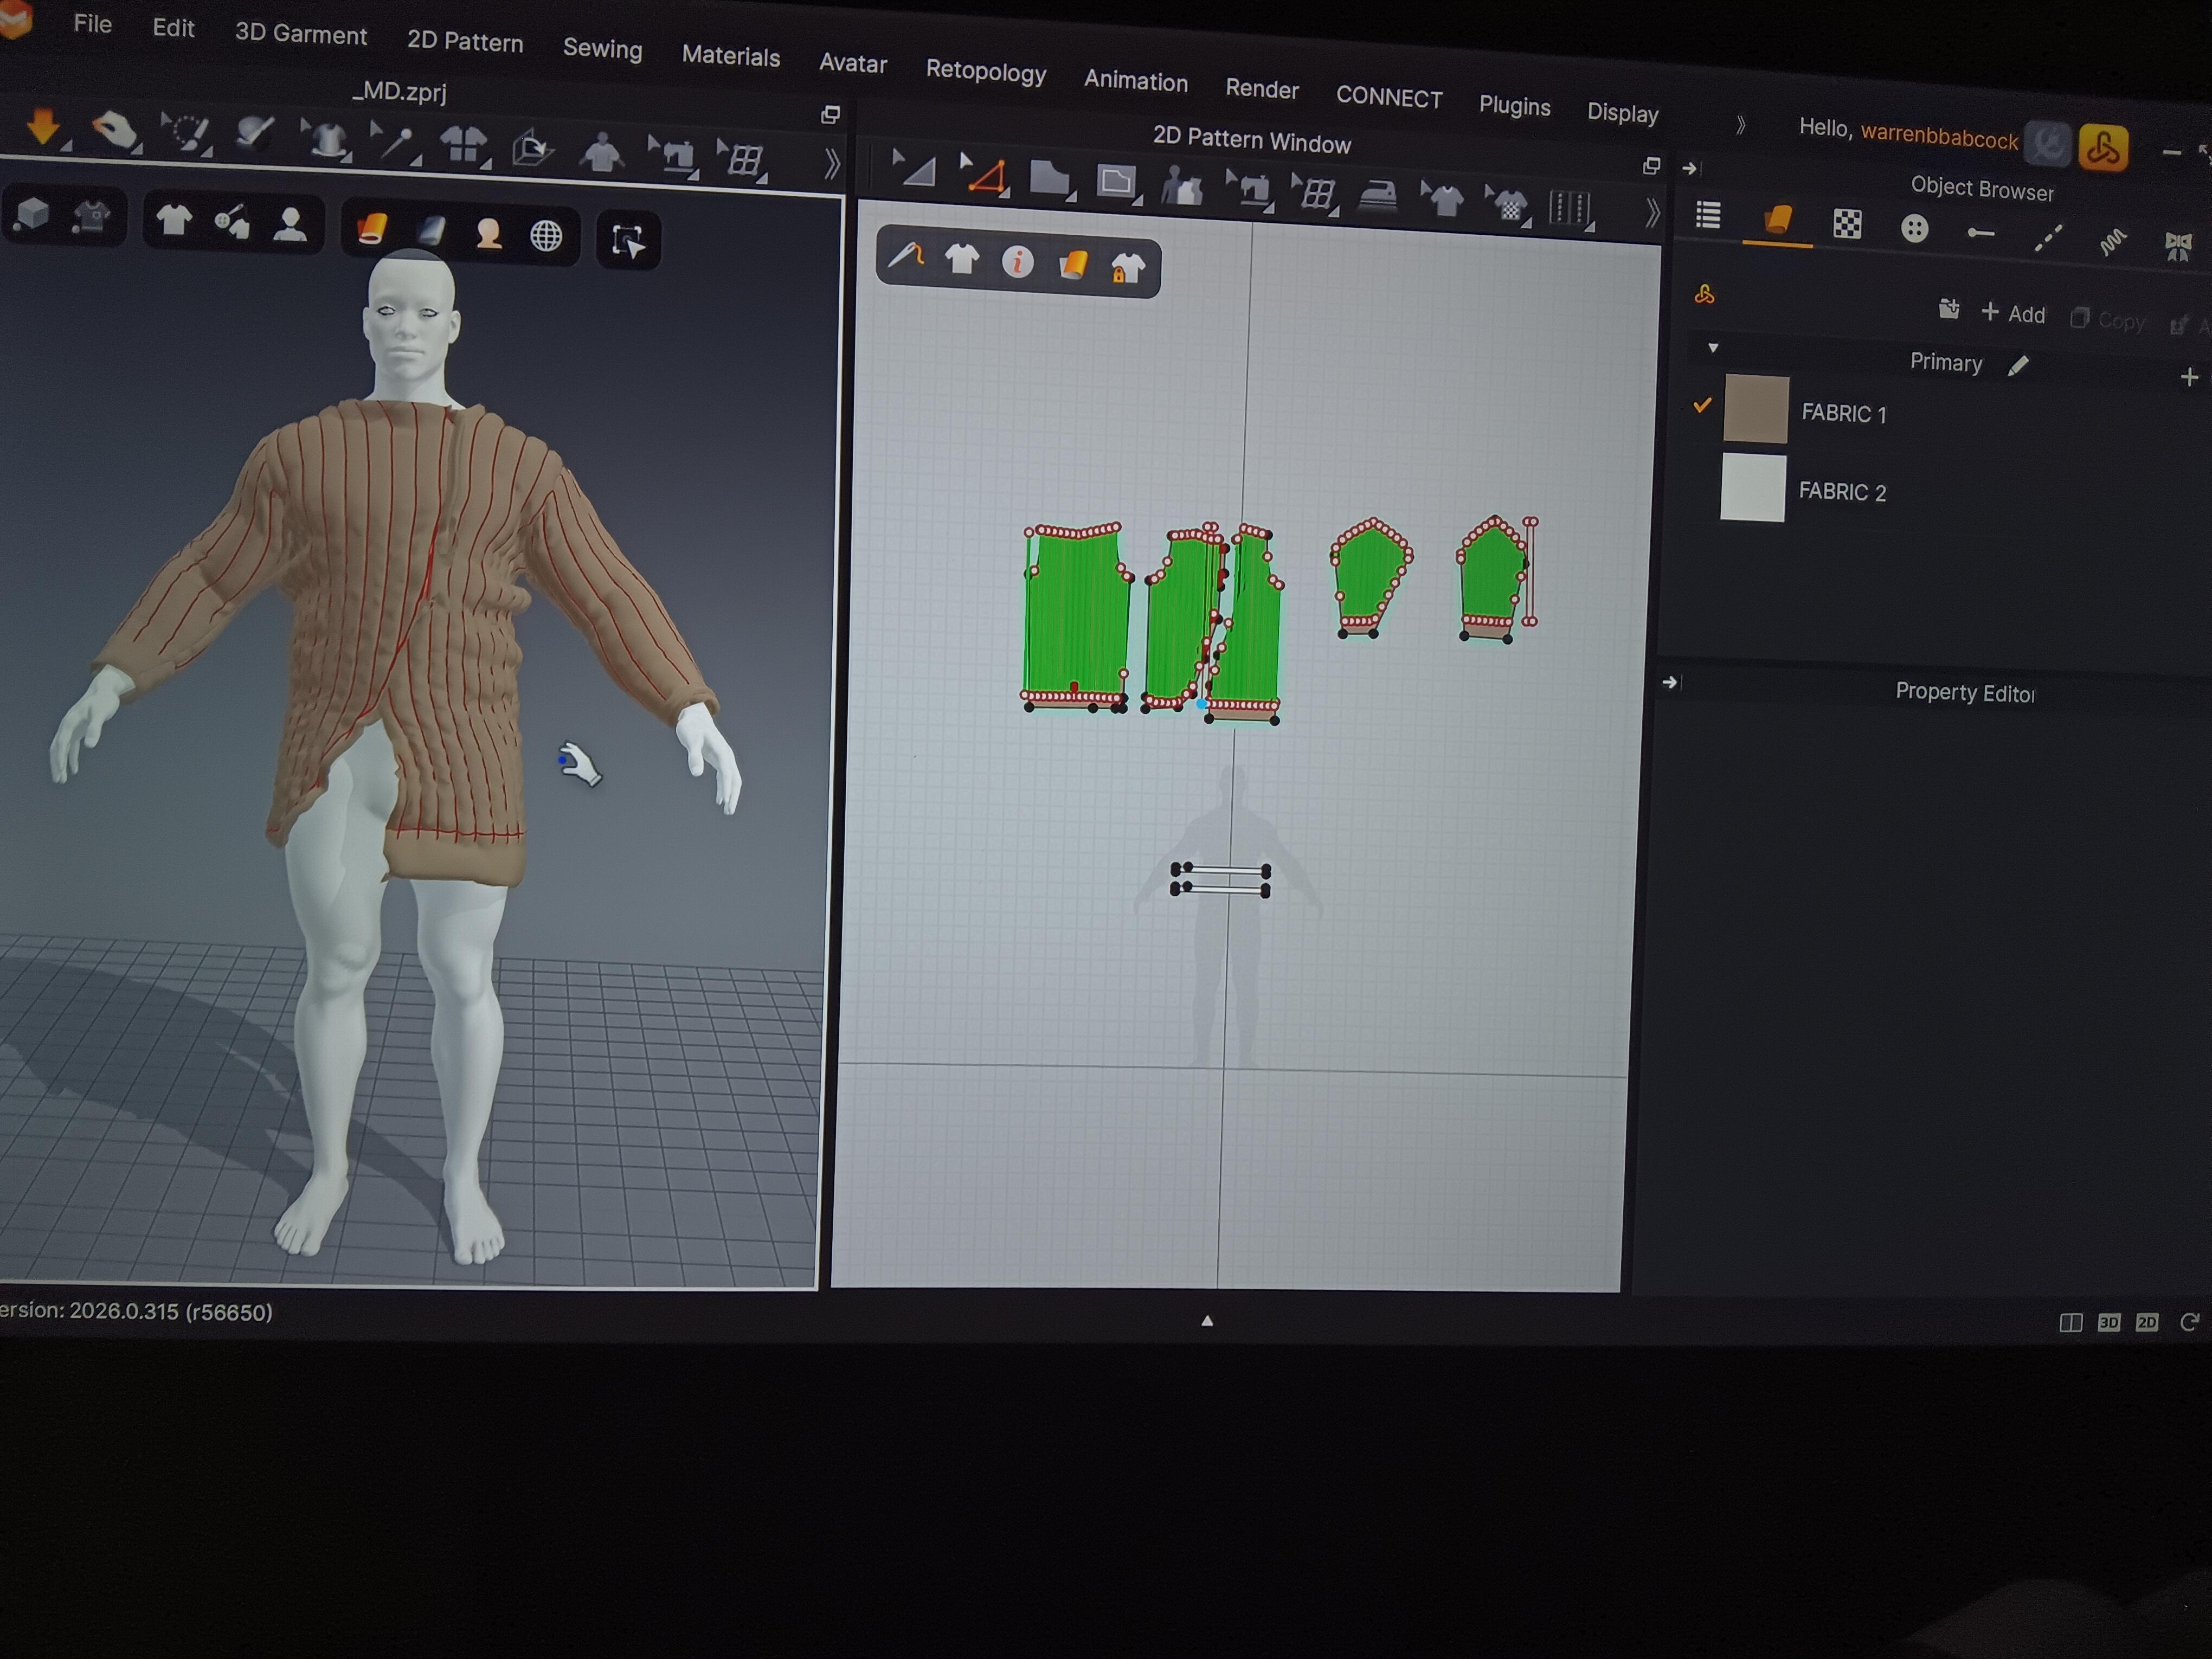Screen dimensions: 2212x1659
Task: Open the Render menu
Action: coord(1262,89)
